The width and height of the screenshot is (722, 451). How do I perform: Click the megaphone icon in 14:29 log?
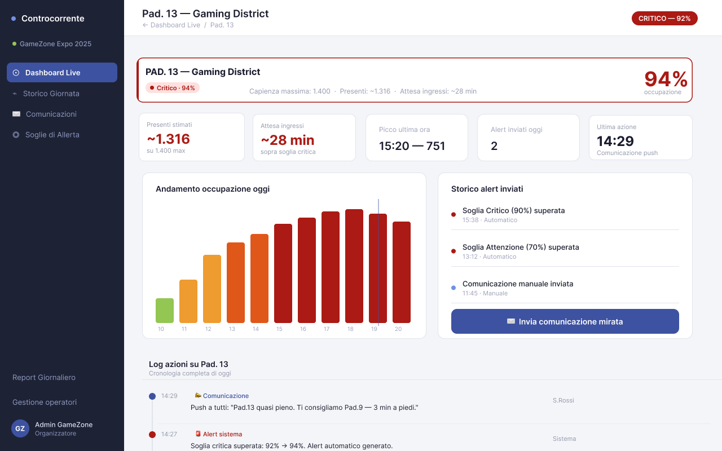(198, 396)
